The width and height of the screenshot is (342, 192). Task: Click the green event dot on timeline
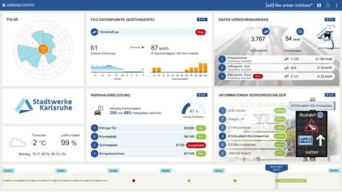[189, 180]
